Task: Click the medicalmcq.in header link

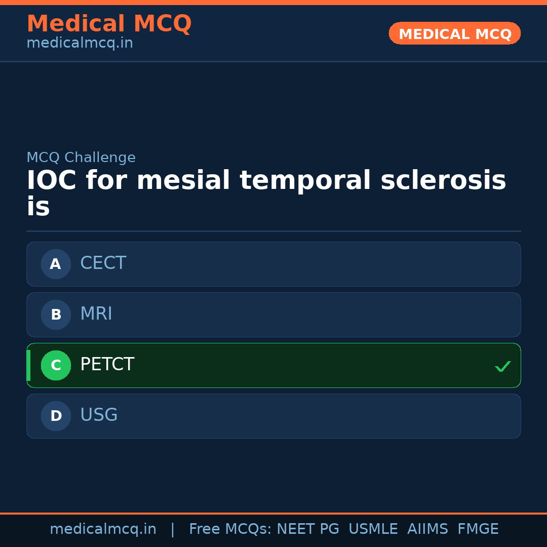Action: (x=80, y=43)
